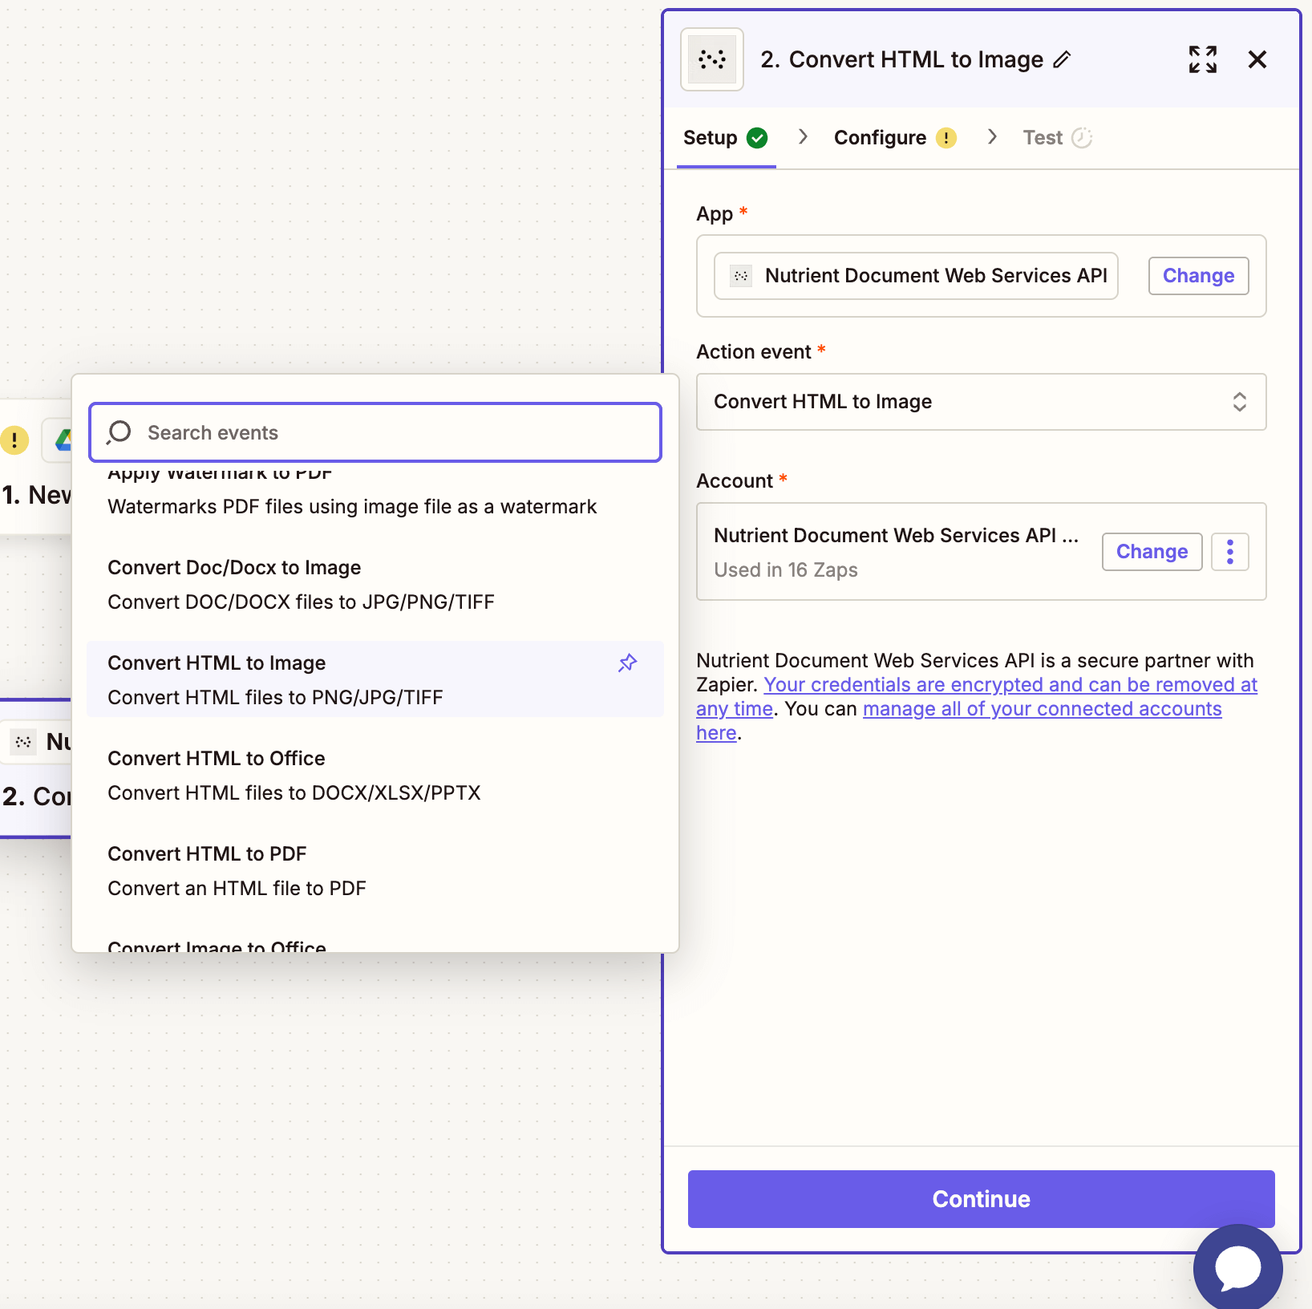1312x1309 pixels.
Task: Click the Nutrient app icon in the step header
Action: tap(711, 59)
